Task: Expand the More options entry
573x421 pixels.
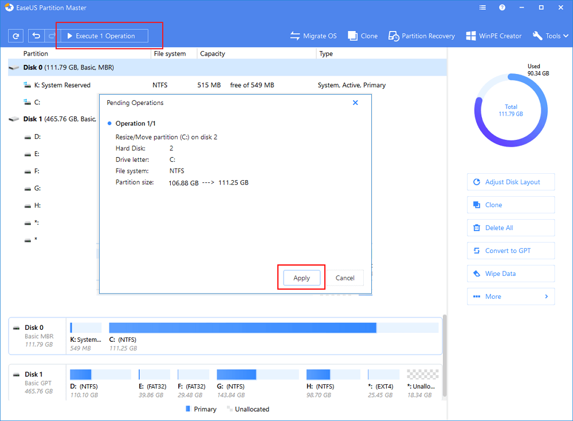Action: point(511,297)
